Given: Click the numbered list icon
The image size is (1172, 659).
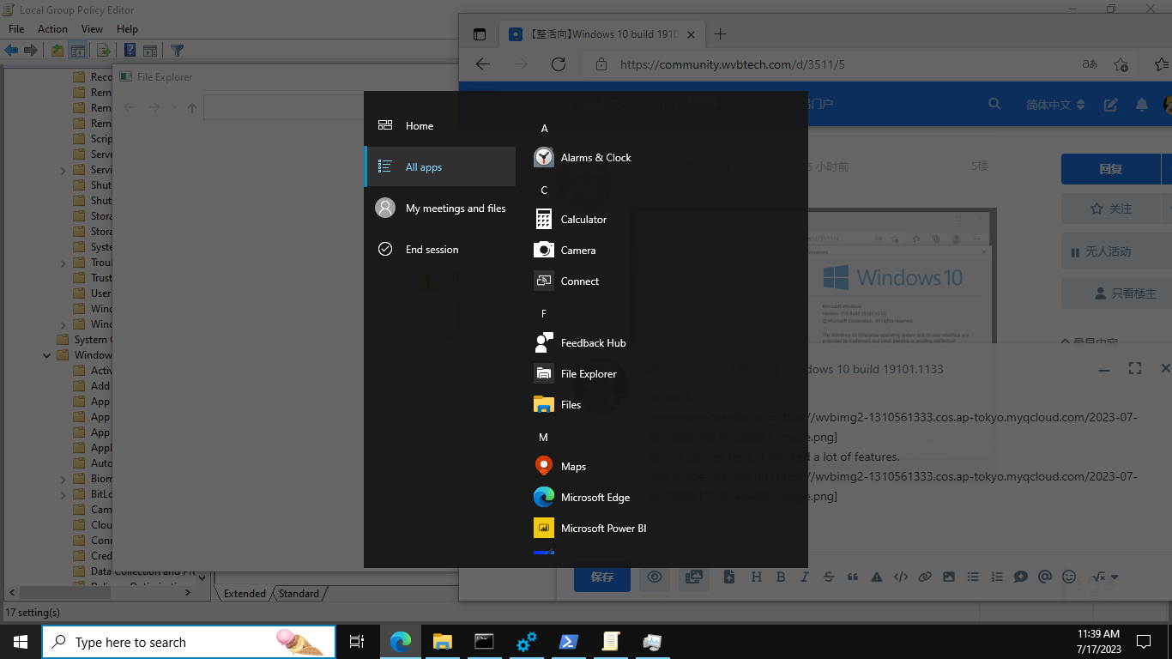Looking at the screenshot, I should (997, 577).
